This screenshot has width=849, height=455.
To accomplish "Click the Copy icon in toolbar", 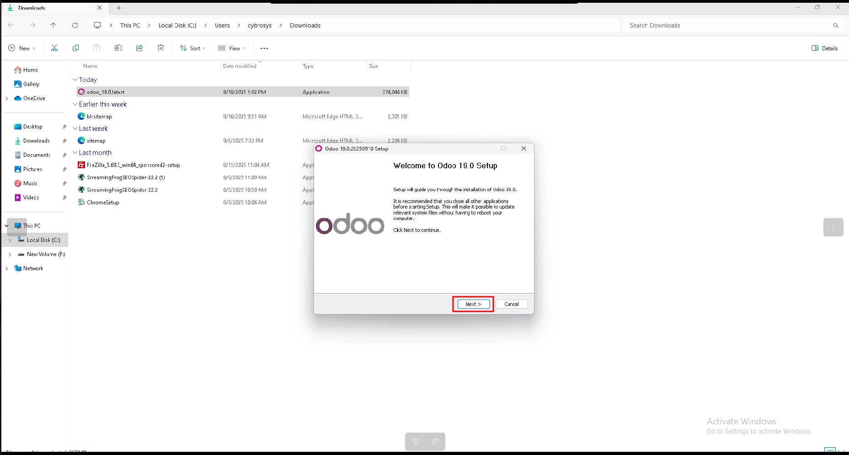I will point(75,48).
